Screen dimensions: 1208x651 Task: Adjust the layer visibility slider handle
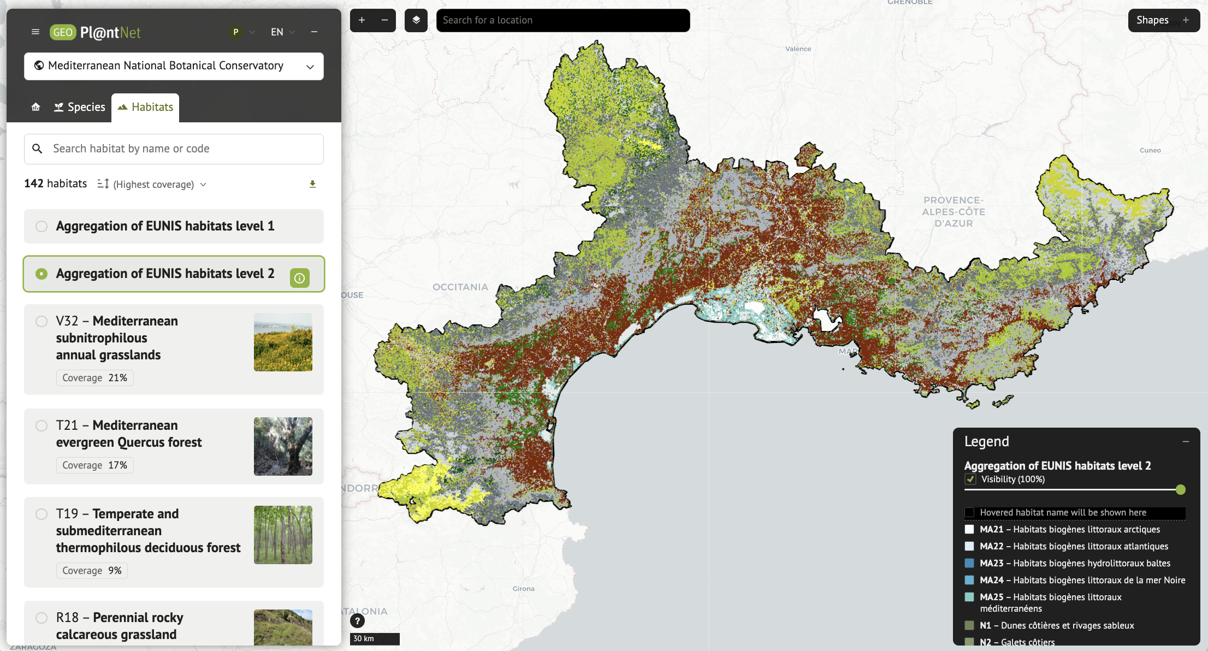pos(1181,489)
